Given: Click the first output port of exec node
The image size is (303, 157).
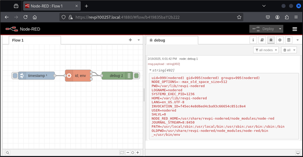Looking at the screenshot, I should coord(91,72).
